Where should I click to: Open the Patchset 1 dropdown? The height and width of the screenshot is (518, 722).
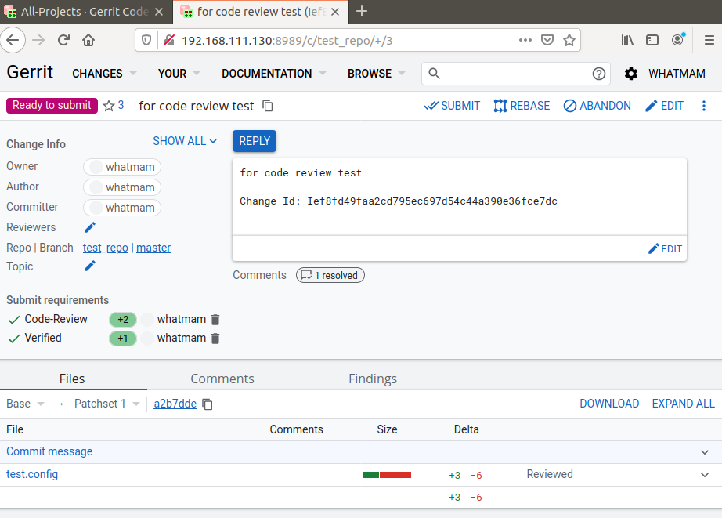pos(106,404)
